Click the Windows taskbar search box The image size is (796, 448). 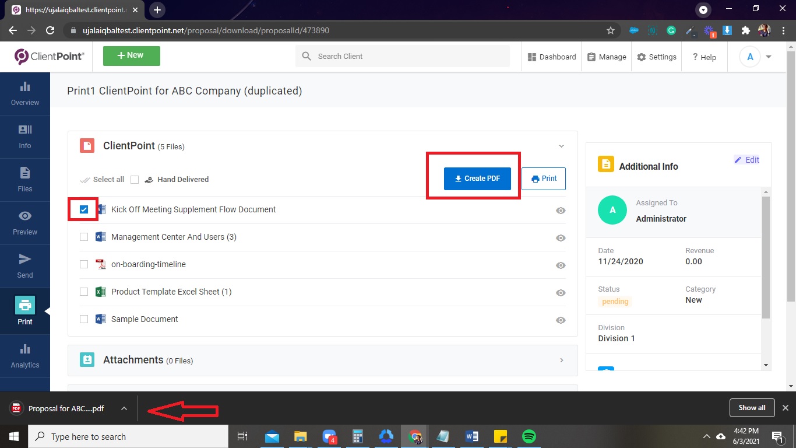click(128, 436)
